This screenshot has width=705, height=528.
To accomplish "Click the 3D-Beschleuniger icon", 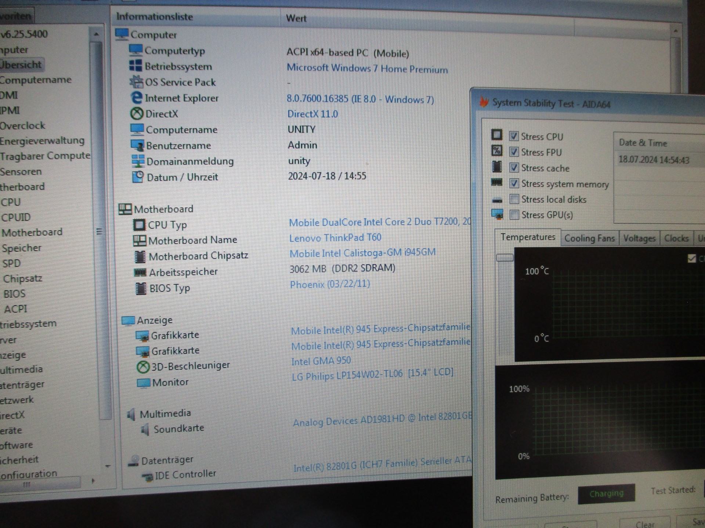I will point(143,367).
